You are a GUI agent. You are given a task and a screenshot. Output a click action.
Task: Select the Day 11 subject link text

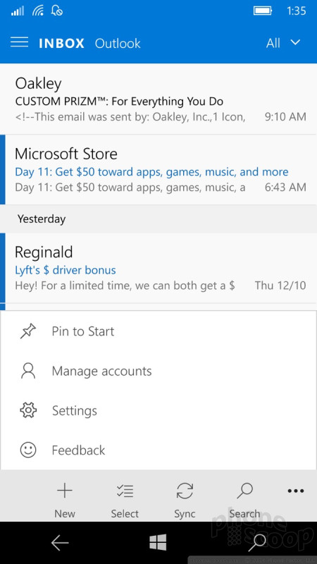(151, 172)
